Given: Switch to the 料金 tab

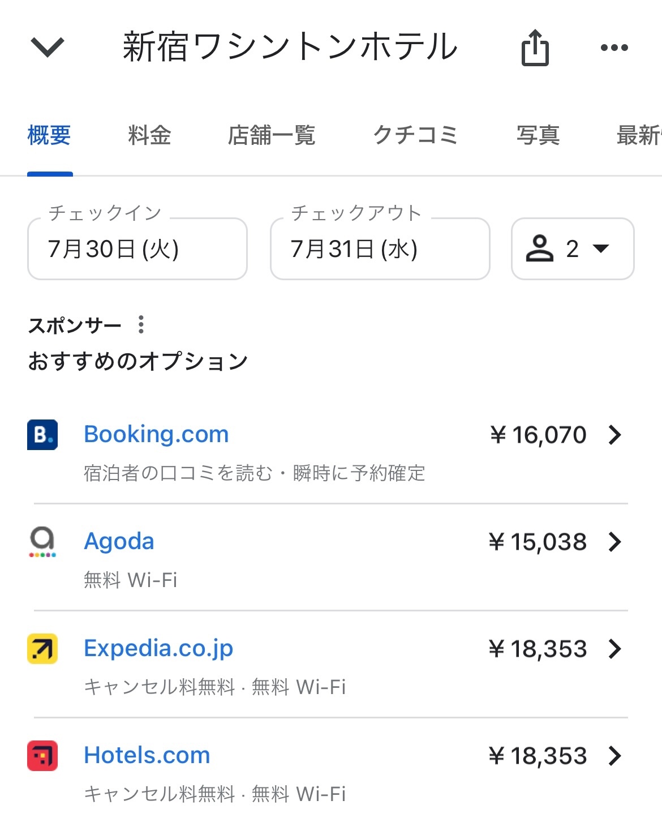Looking at the screenshot, I should click(x=149, y=136).
